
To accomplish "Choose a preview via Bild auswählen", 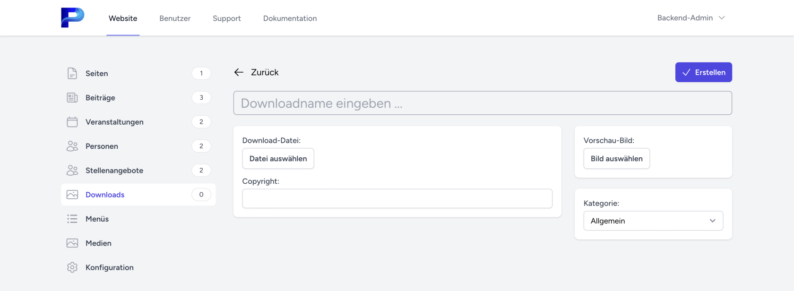I will click(x=616, y=159).
